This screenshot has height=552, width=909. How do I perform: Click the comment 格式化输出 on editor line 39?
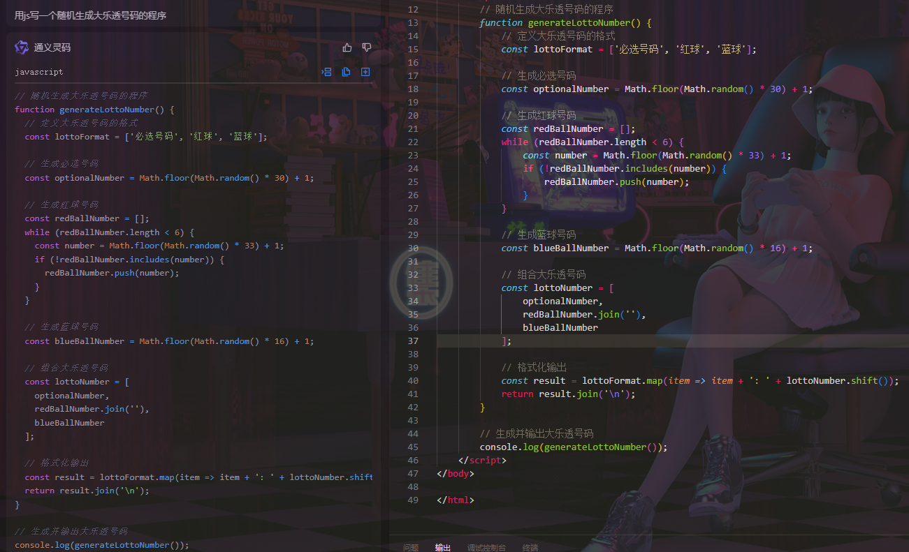(534, 367)
